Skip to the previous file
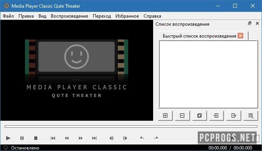Viewport: 262px width, 151px height. (x=53, y=138)
